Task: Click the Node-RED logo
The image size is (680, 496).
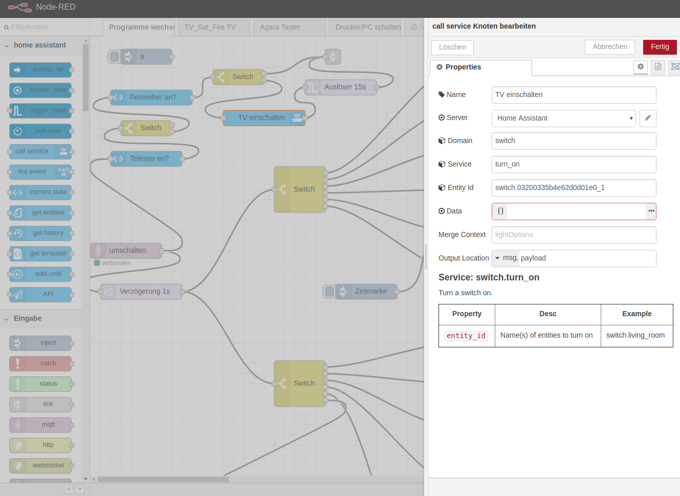Action: (19, 7)
